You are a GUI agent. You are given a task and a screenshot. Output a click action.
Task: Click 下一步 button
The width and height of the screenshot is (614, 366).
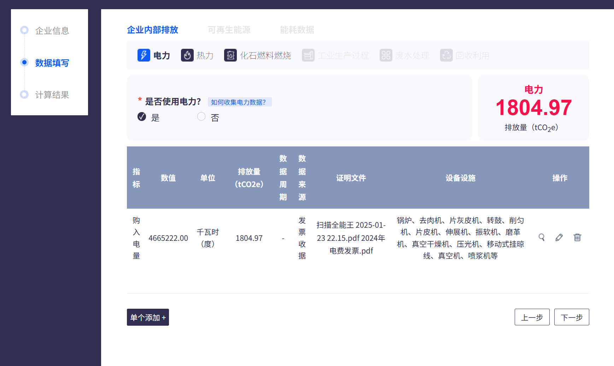coord(572,317)
